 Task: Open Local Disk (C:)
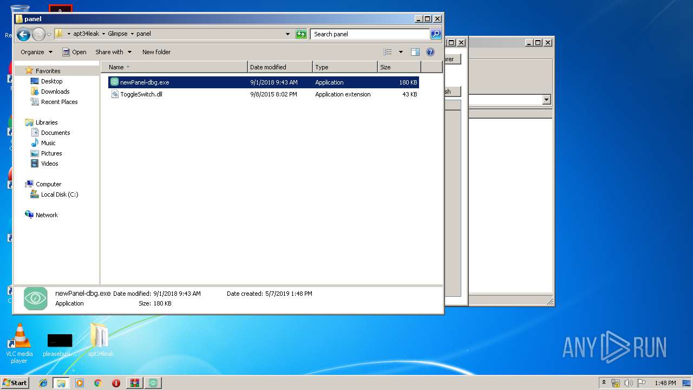pyautogui.click(x=59, y=194)
